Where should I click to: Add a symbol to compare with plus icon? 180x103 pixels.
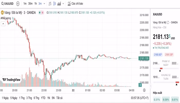18,4
